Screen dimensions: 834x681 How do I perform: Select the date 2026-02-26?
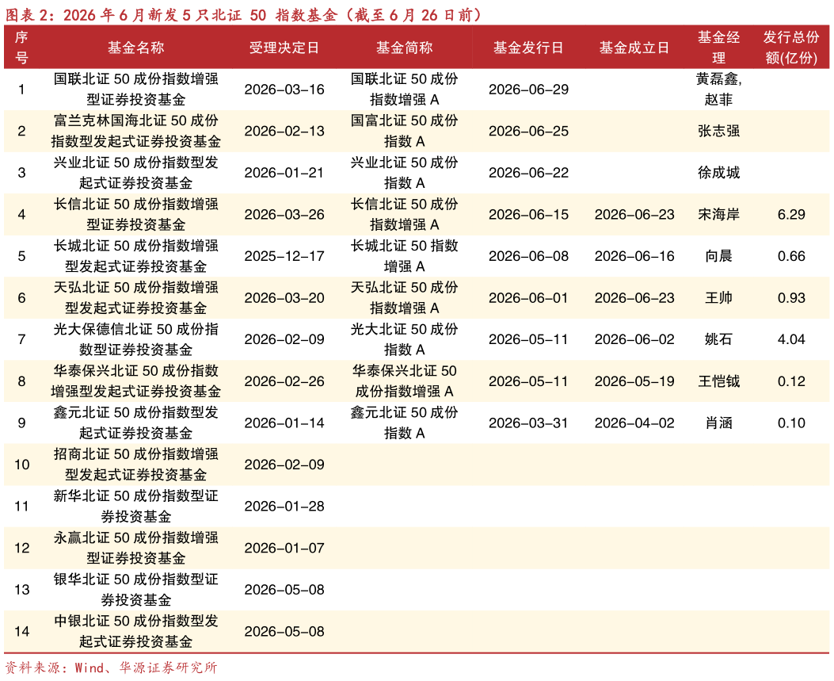(x=284, y=381)
